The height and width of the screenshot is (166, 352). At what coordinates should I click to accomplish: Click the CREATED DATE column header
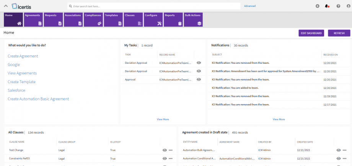point(305,142)
